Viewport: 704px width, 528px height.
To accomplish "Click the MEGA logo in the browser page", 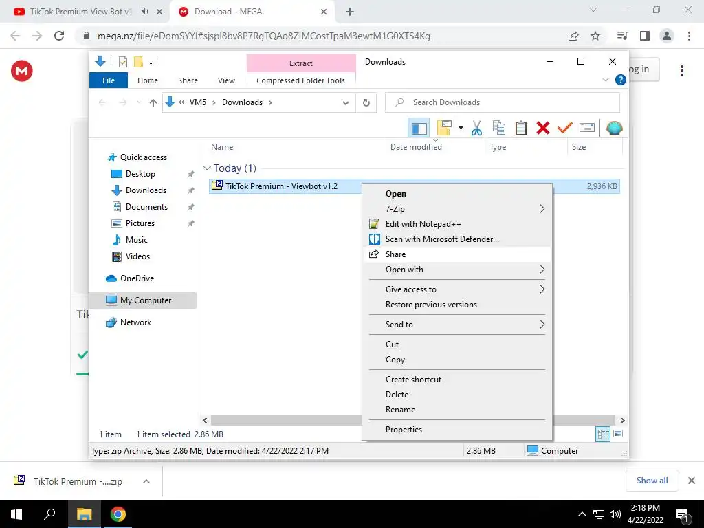I will tap(22, 71).
